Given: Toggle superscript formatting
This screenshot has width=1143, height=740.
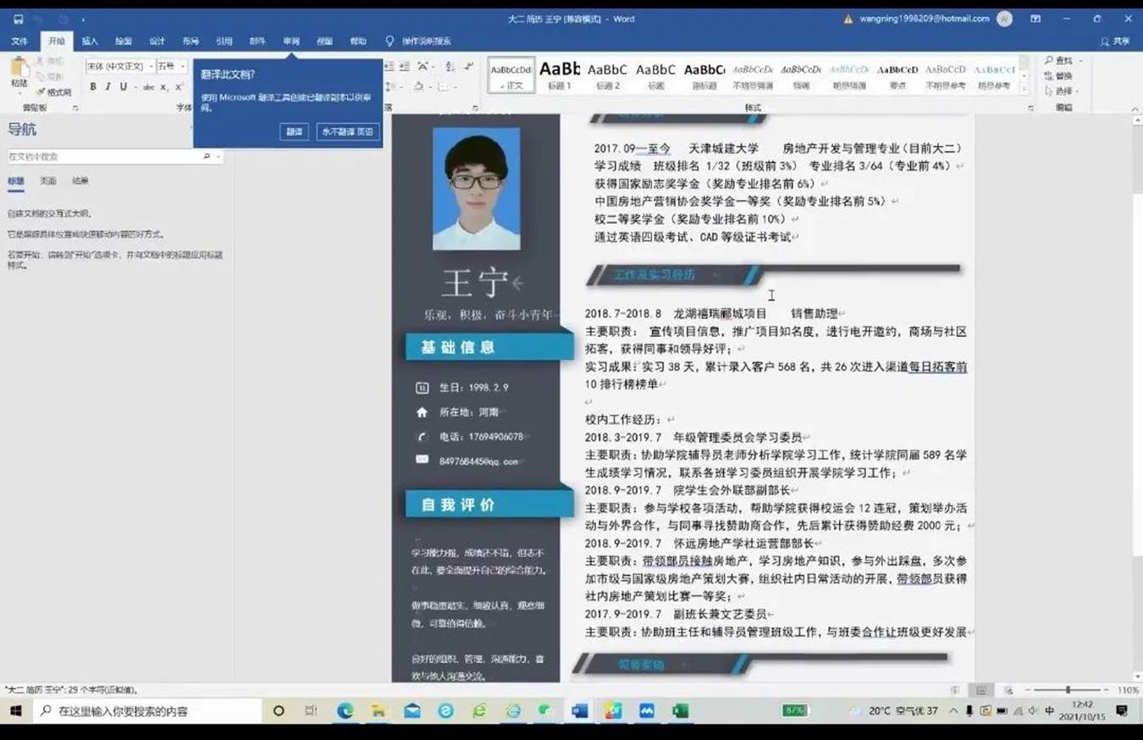Looking at the screenshot, I should click(179, 87).
